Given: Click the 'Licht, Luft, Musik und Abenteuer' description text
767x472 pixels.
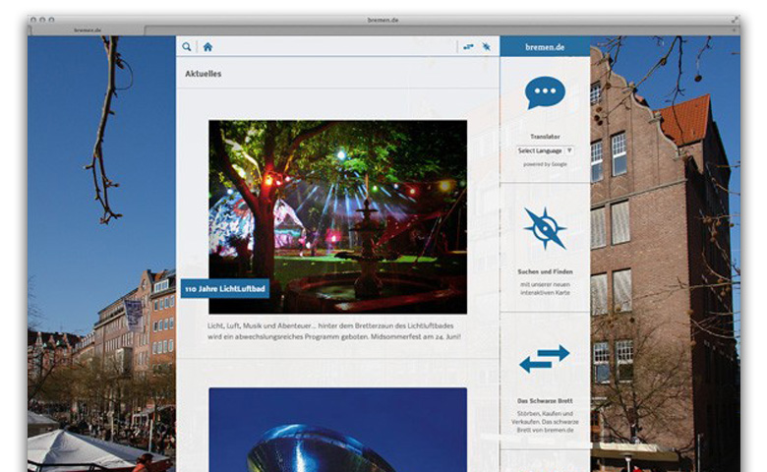Looking at the screenshot, I should point(334,331).
